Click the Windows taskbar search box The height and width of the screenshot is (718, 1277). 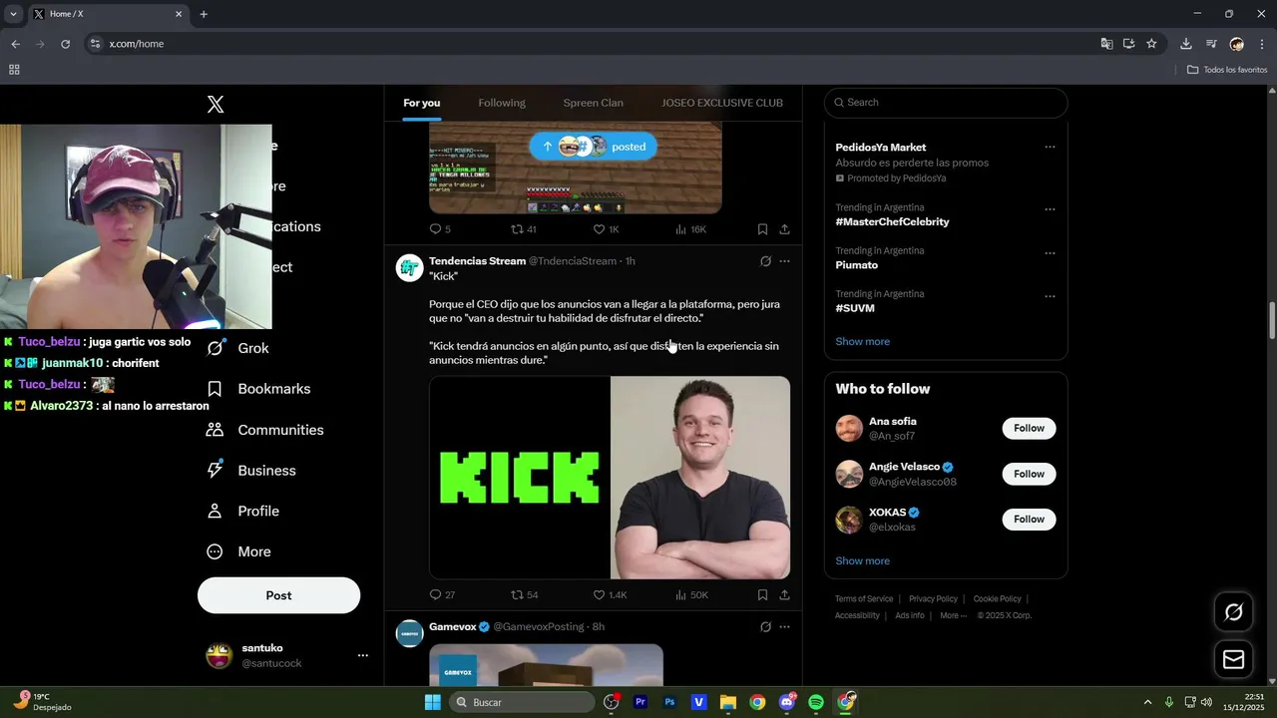[x=523, y=702]
